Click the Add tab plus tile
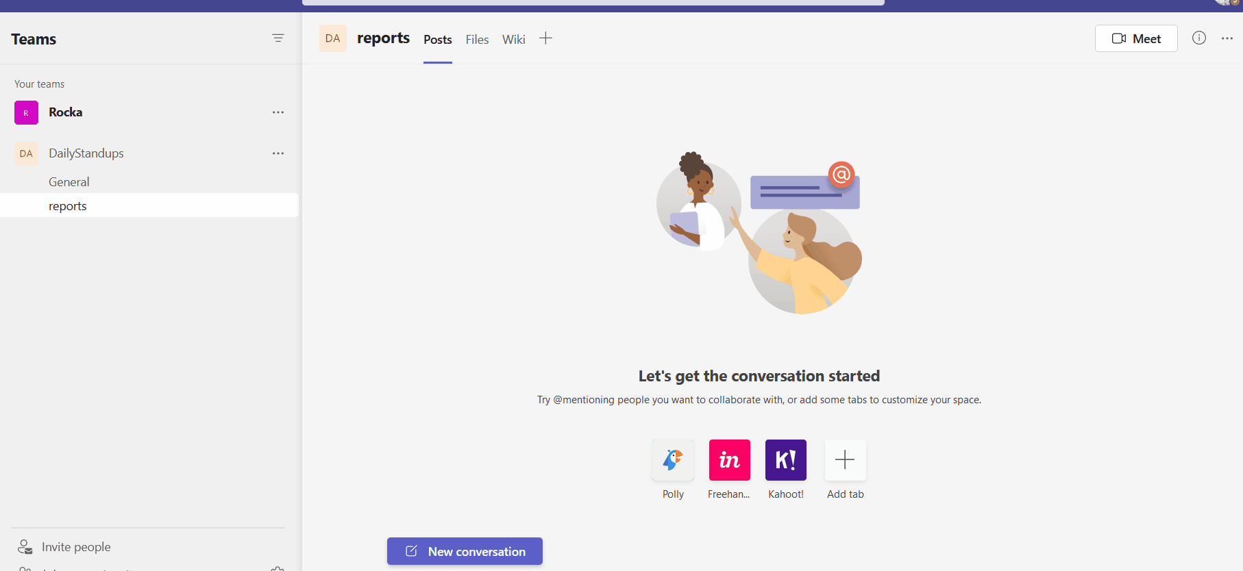This screenshot has height=571, width=1243. (x=845, y=460)
